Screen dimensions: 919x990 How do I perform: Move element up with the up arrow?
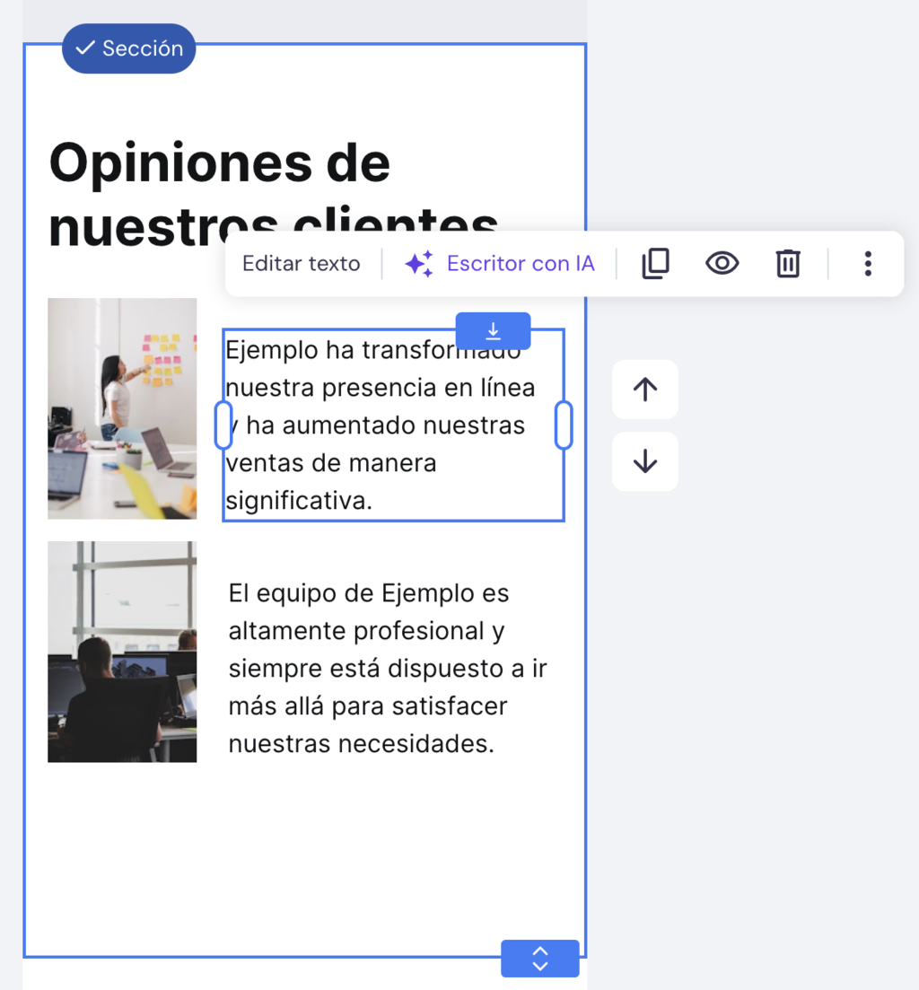644,390
